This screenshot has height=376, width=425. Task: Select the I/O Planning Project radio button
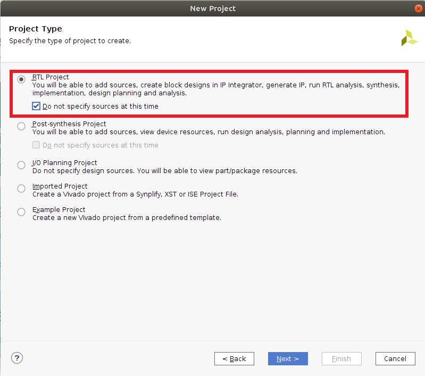coord(21,165)
